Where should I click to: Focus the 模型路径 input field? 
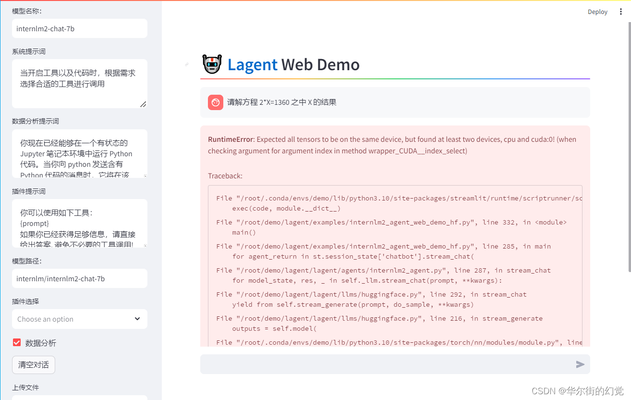pos(80,278)
